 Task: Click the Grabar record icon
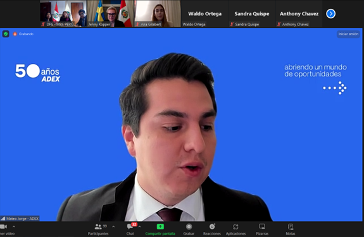(189, 227)
